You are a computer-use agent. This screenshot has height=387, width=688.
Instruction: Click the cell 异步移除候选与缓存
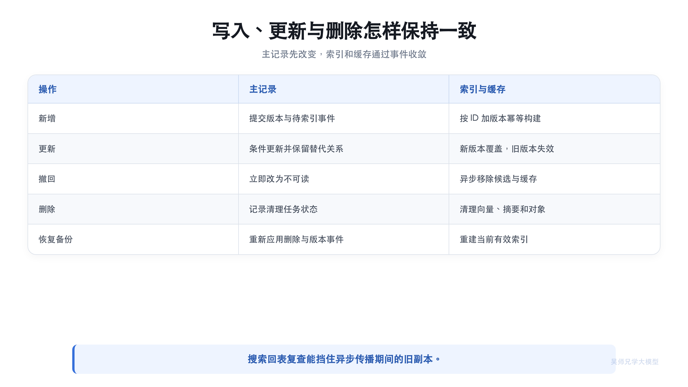[x=554, y=179]
